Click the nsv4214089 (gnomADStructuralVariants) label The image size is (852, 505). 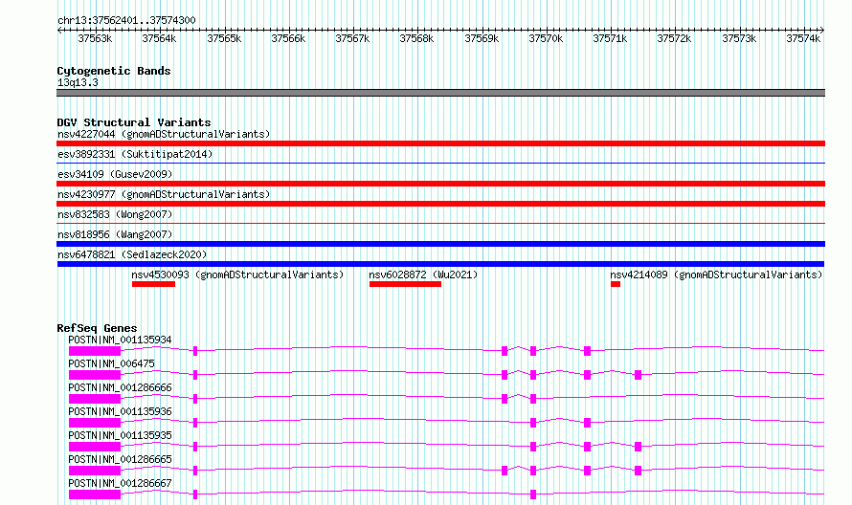pyautogui.click(x=716, y=274)
